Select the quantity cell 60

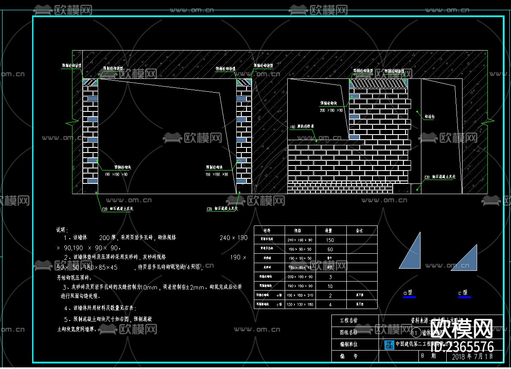[330, 249]
